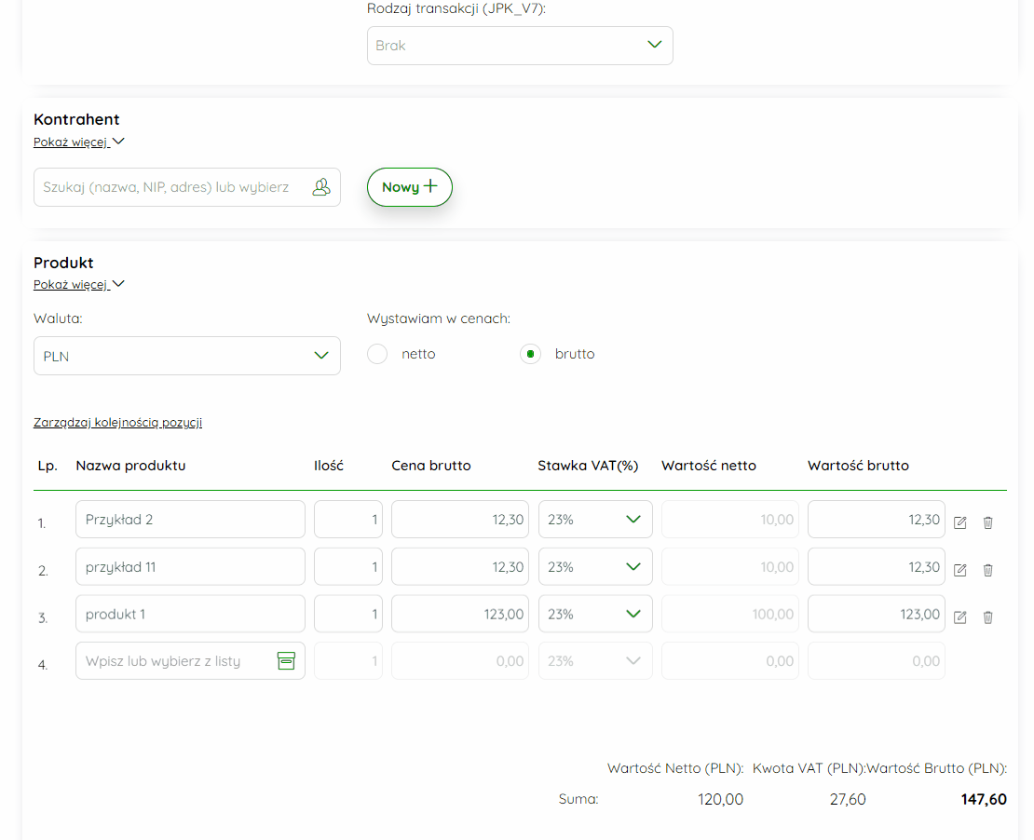This screenshot has height=840, width=1034.
Task: Click total brutto value 147,60
Action: 983,800
